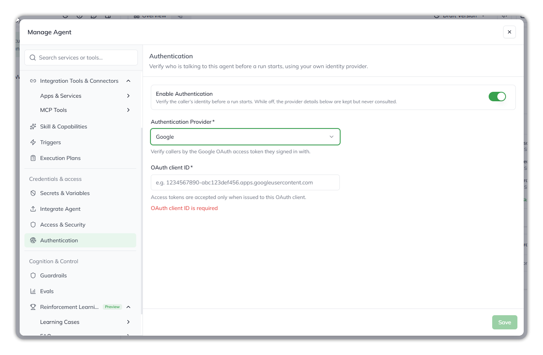Click the Preview badge on Reinforcement Learning
Screen dimensions: 543x355
click(112, 307)
